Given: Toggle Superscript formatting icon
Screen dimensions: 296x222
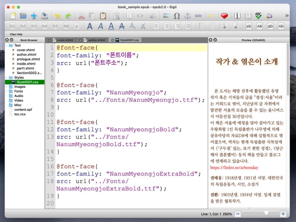Looking at the screenshot, I should [143, 26].
